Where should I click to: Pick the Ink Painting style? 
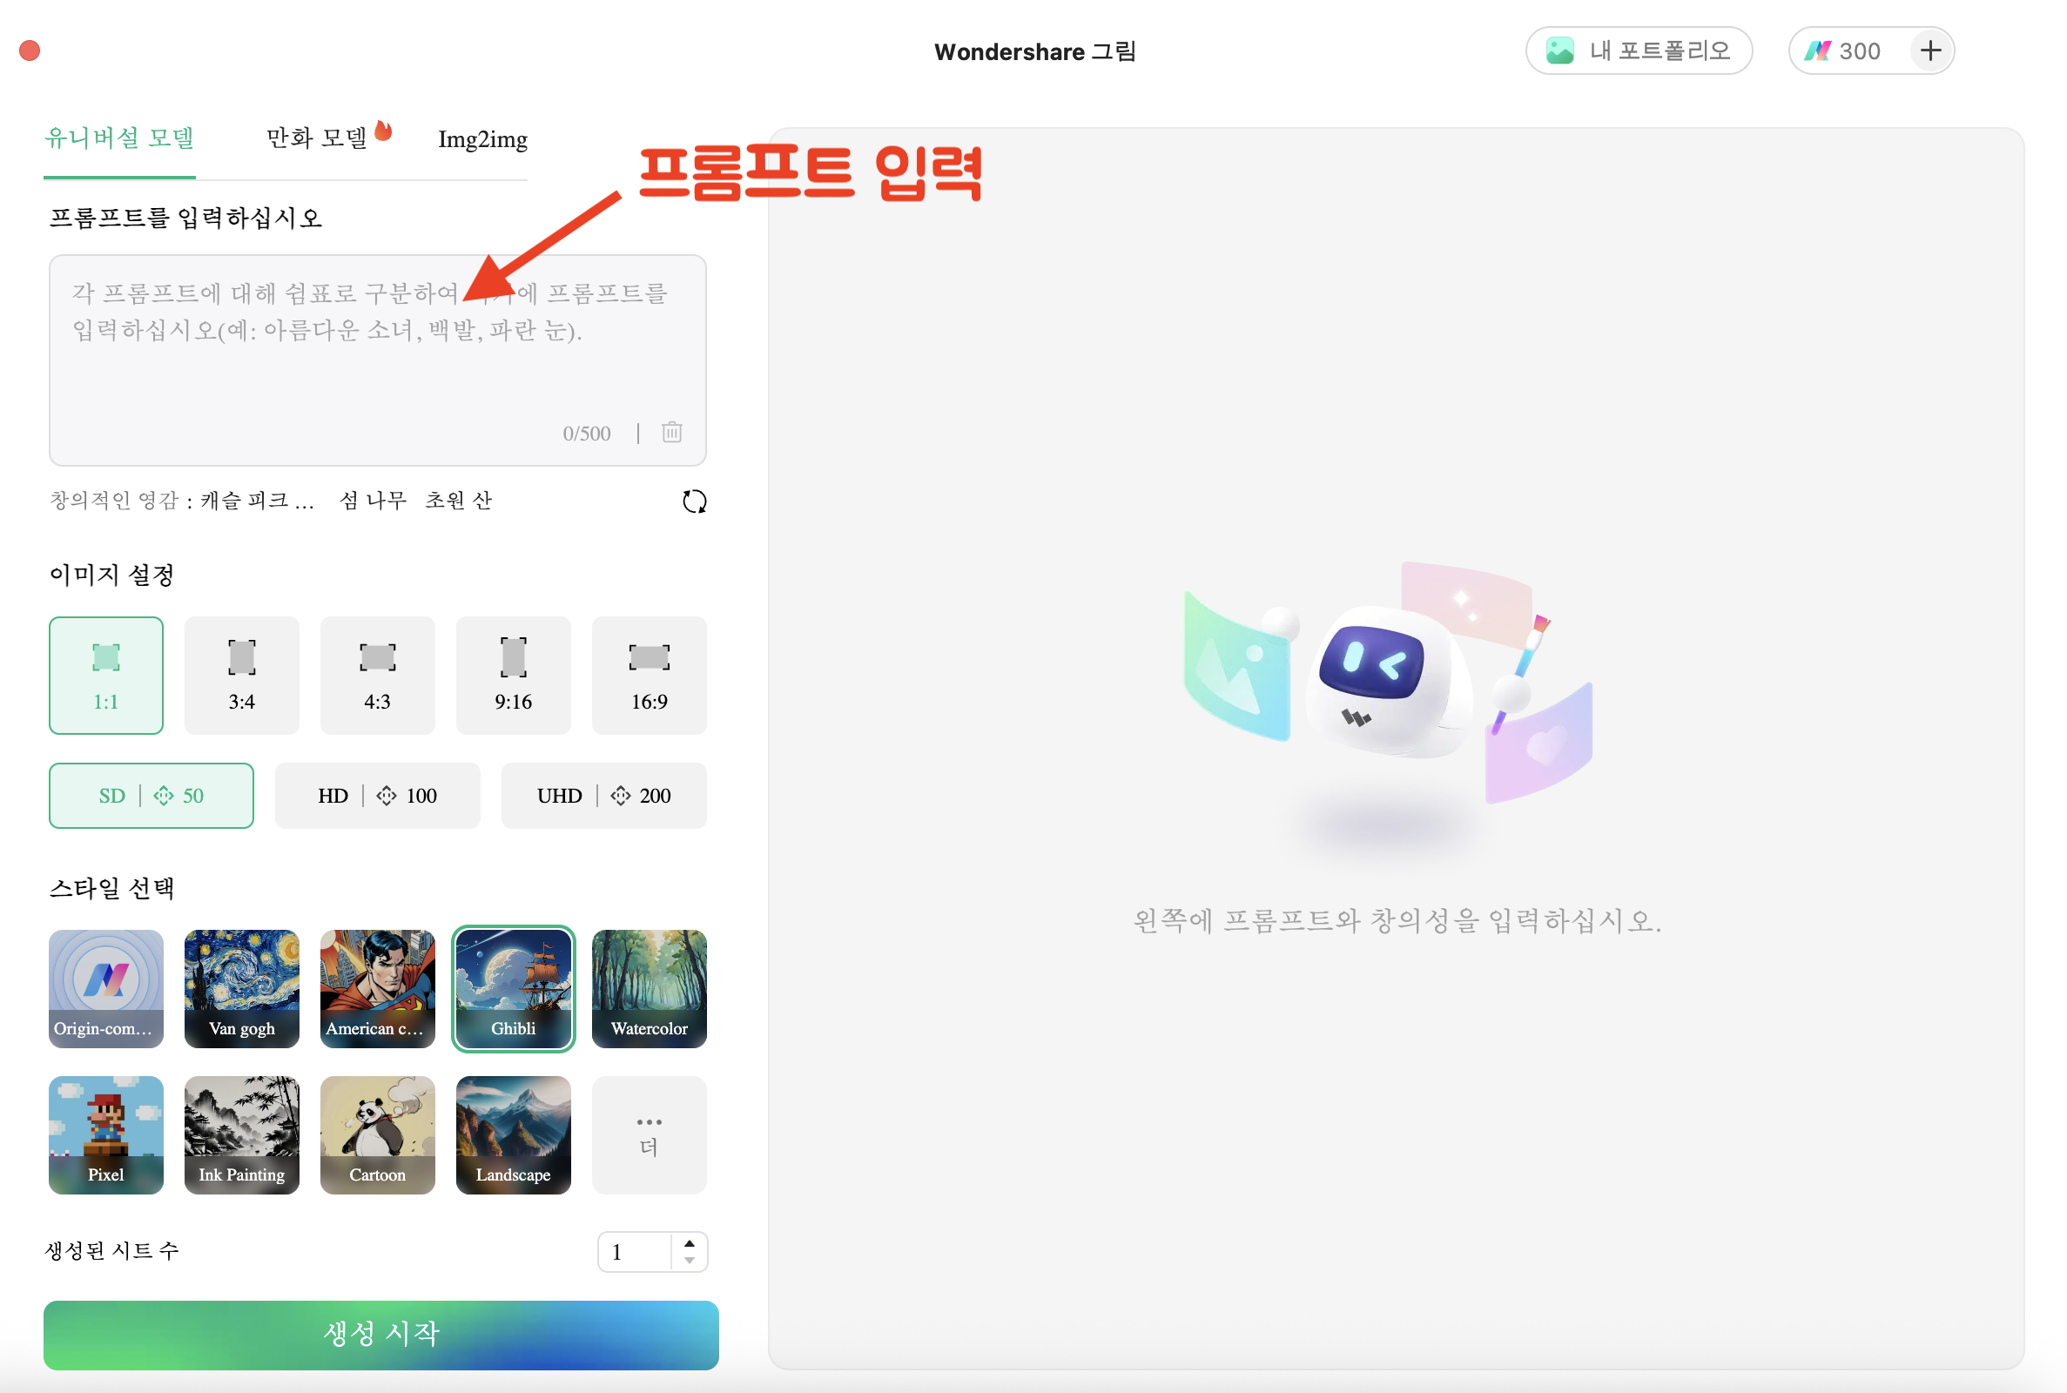(241, 1135)
